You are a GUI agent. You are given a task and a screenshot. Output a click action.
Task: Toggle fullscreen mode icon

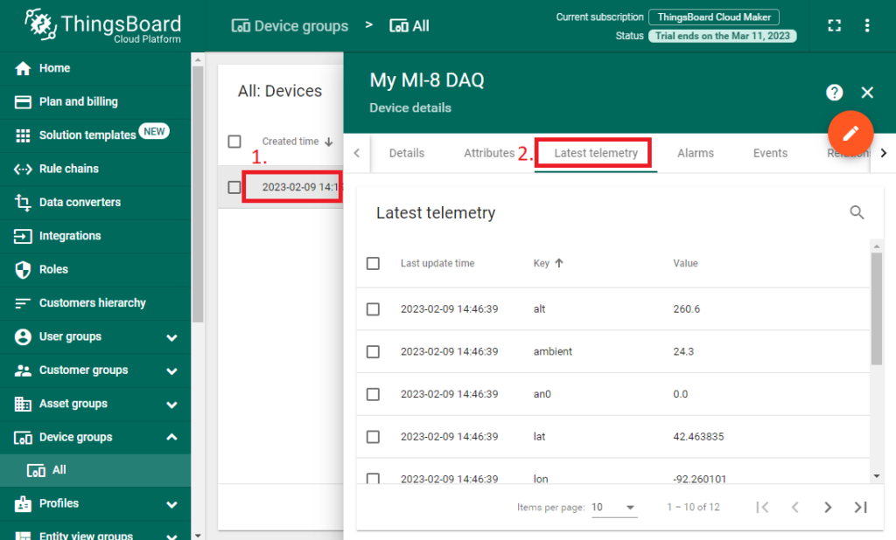pyautogui.click(x=835, y=25)
